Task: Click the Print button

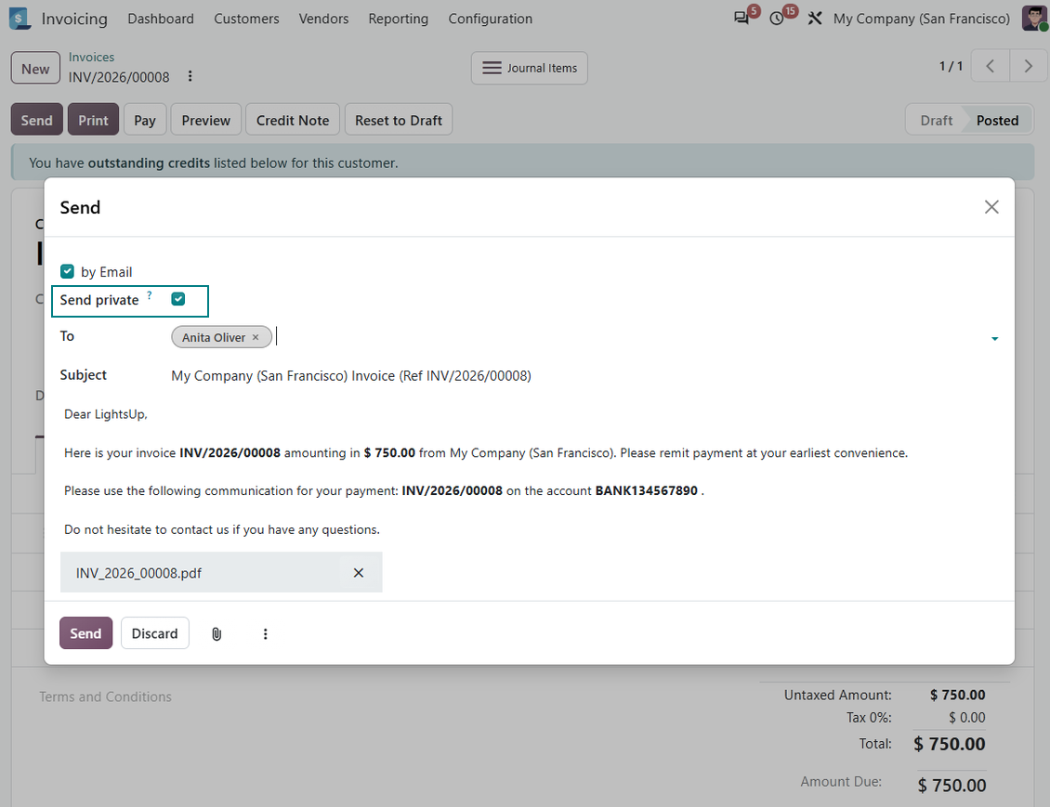Action: [x=93, y=120]
